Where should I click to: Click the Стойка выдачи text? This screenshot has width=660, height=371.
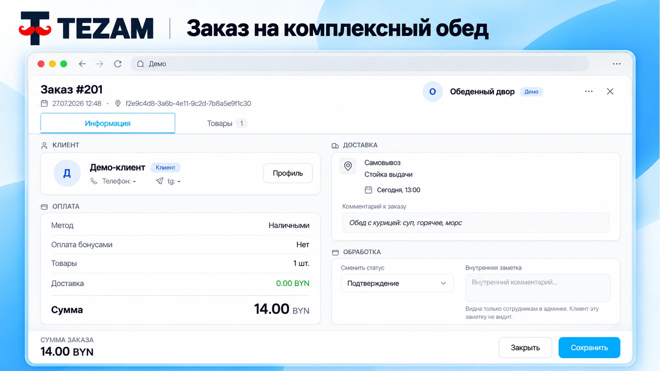[388, 174]
